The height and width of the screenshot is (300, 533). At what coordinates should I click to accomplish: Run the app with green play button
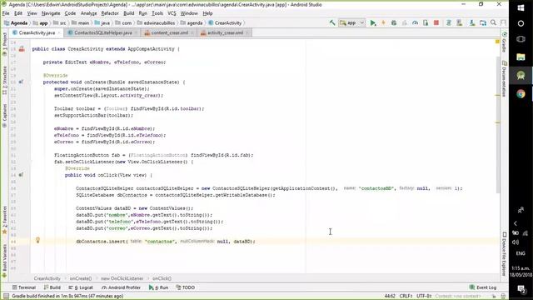coord(373,22)
